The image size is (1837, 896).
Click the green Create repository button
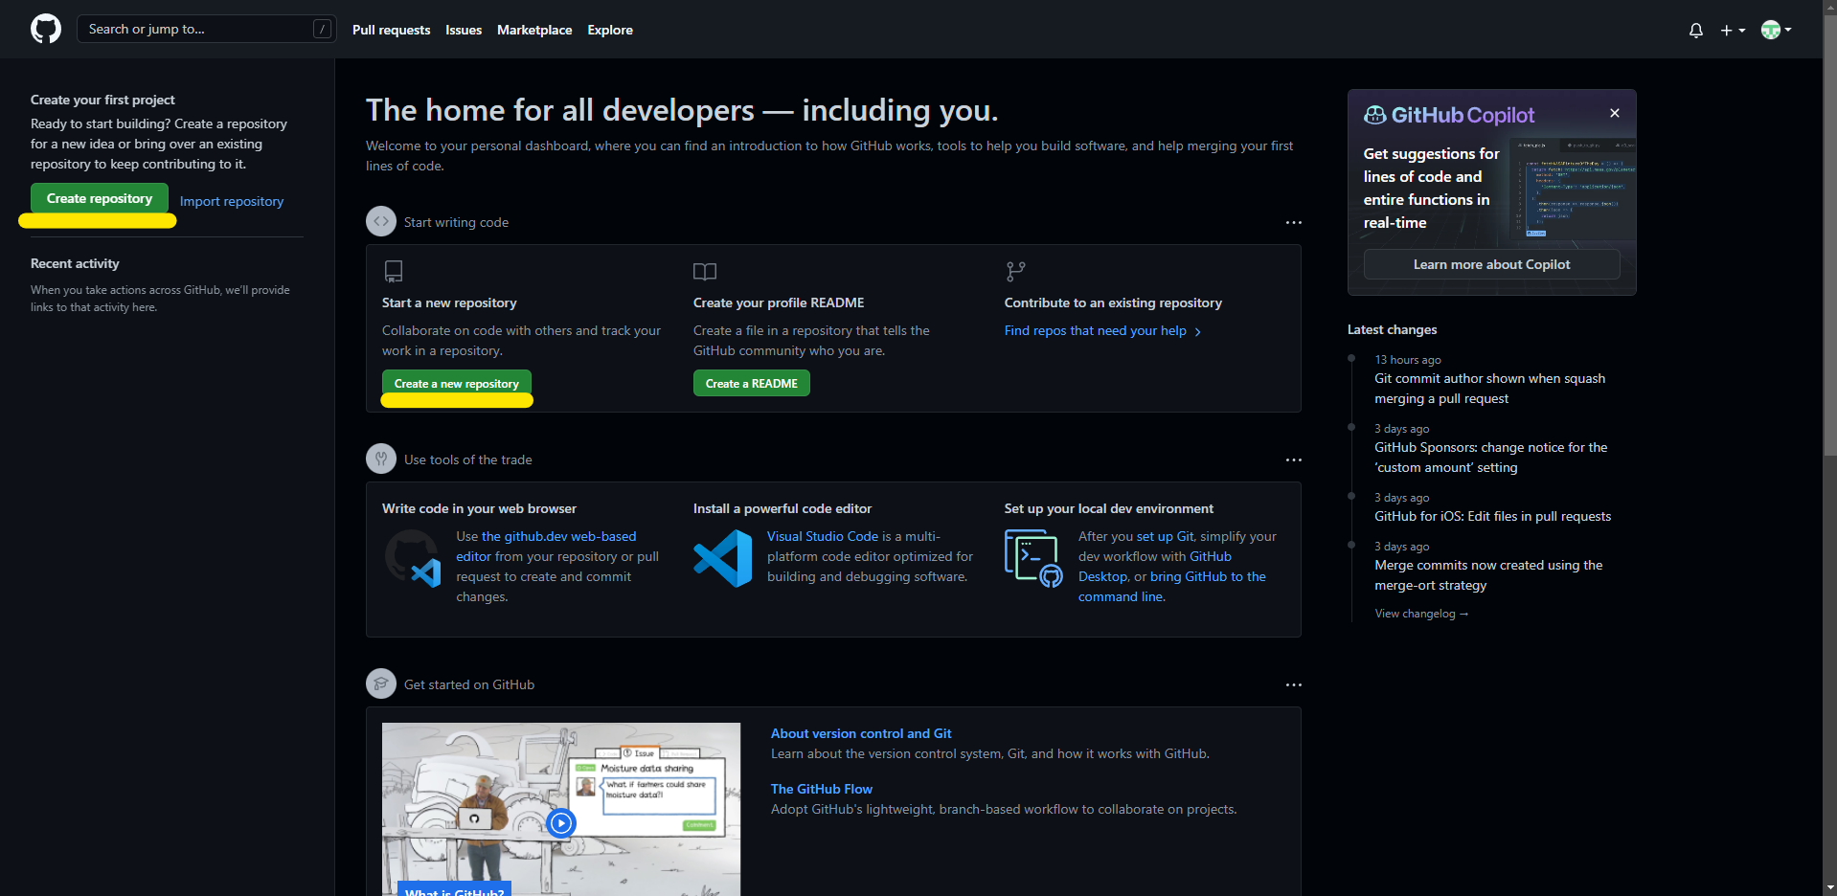tap(100, 198)
